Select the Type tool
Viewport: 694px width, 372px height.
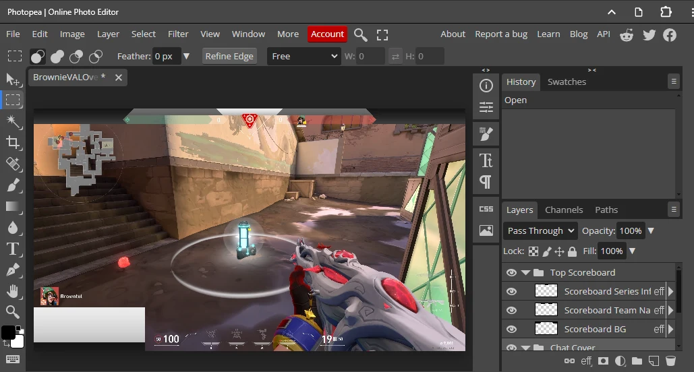pyautogui.click(x=13, y=249)
